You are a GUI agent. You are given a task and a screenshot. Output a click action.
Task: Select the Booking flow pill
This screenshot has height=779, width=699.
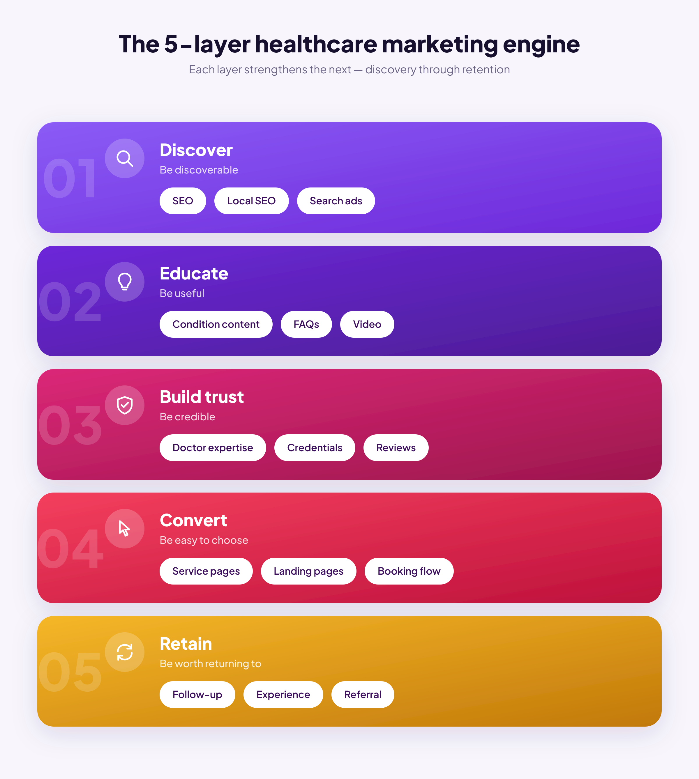(x=409, y=571)
